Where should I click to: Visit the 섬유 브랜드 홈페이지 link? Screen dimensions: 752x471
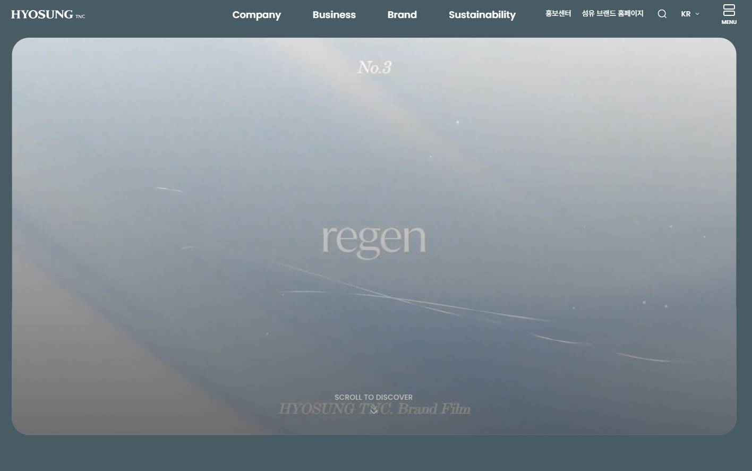coord(612,13)
